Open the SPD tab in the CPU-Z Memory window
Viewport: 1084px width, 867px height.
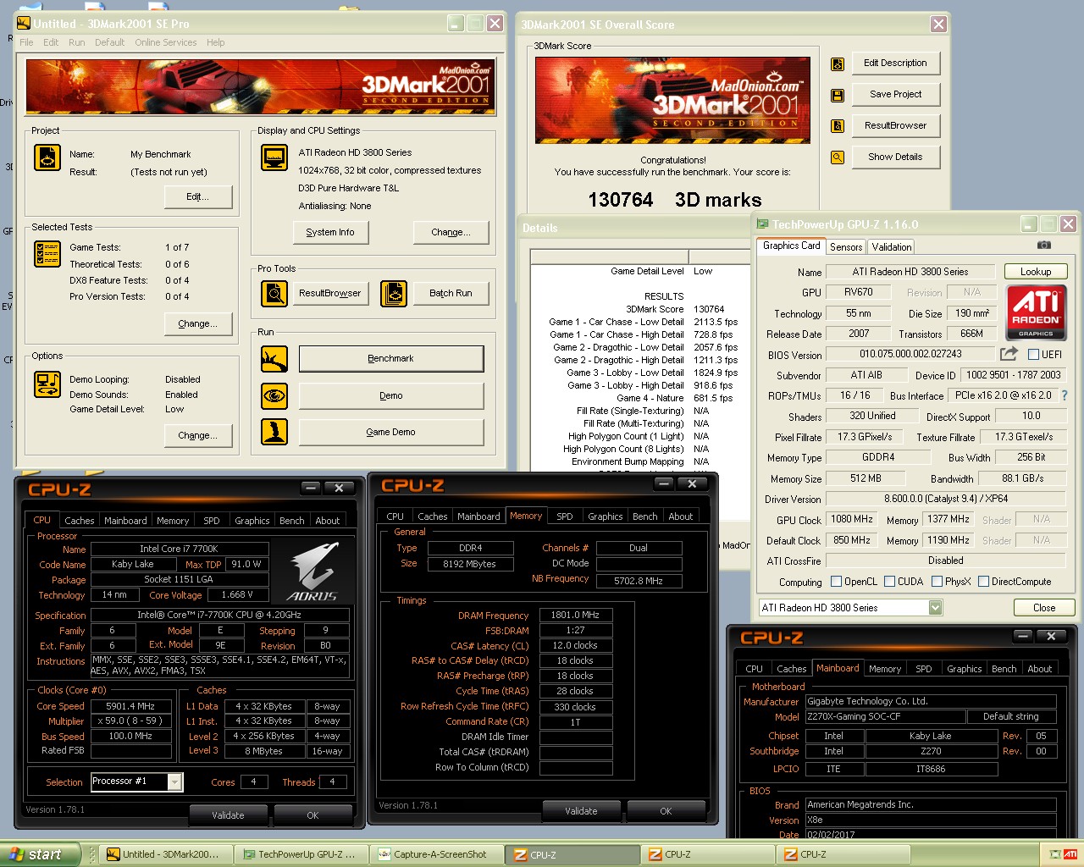565,516
